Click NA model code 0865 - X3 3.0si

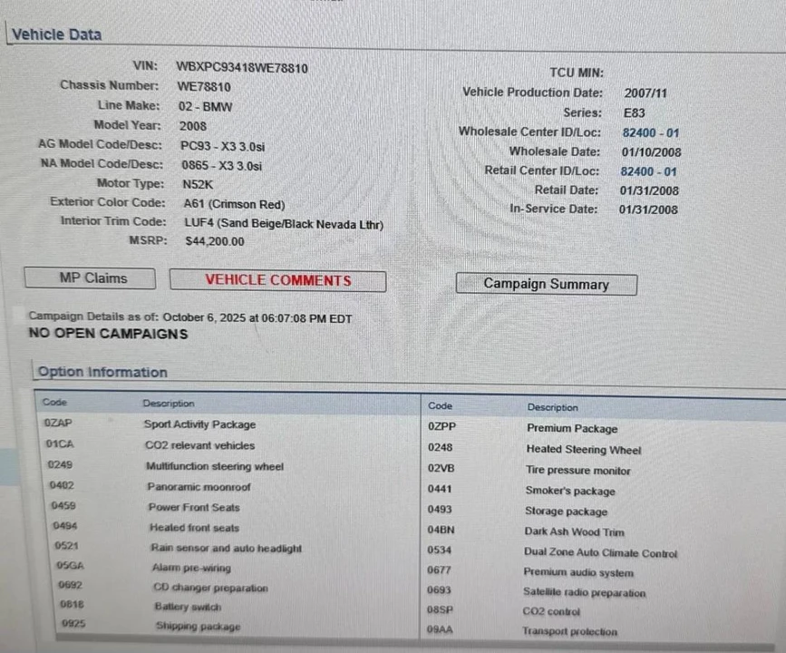pos(221,165)
